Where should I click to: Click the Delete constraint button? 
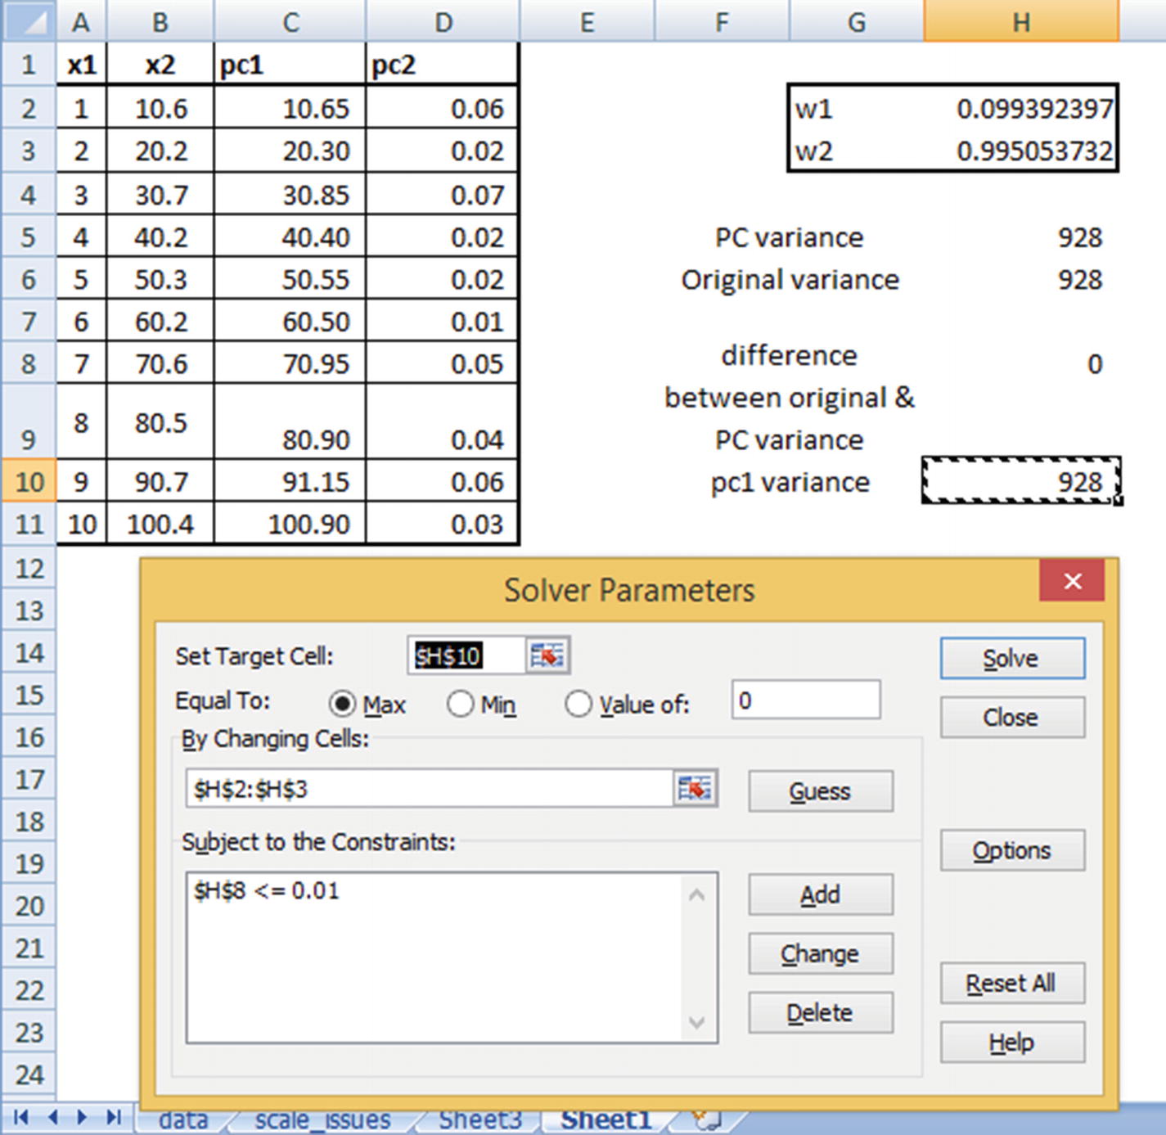pyautogui.click(x=821, y=1012)
